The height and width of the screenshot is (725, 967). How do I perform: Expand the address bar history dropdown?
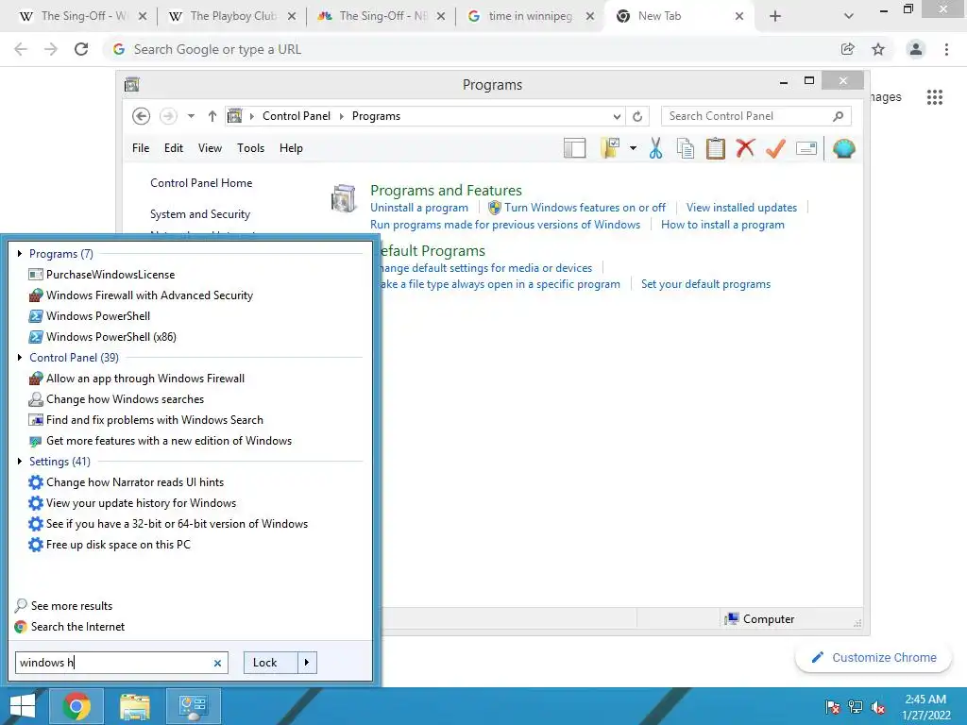click(x=617, y=116)
